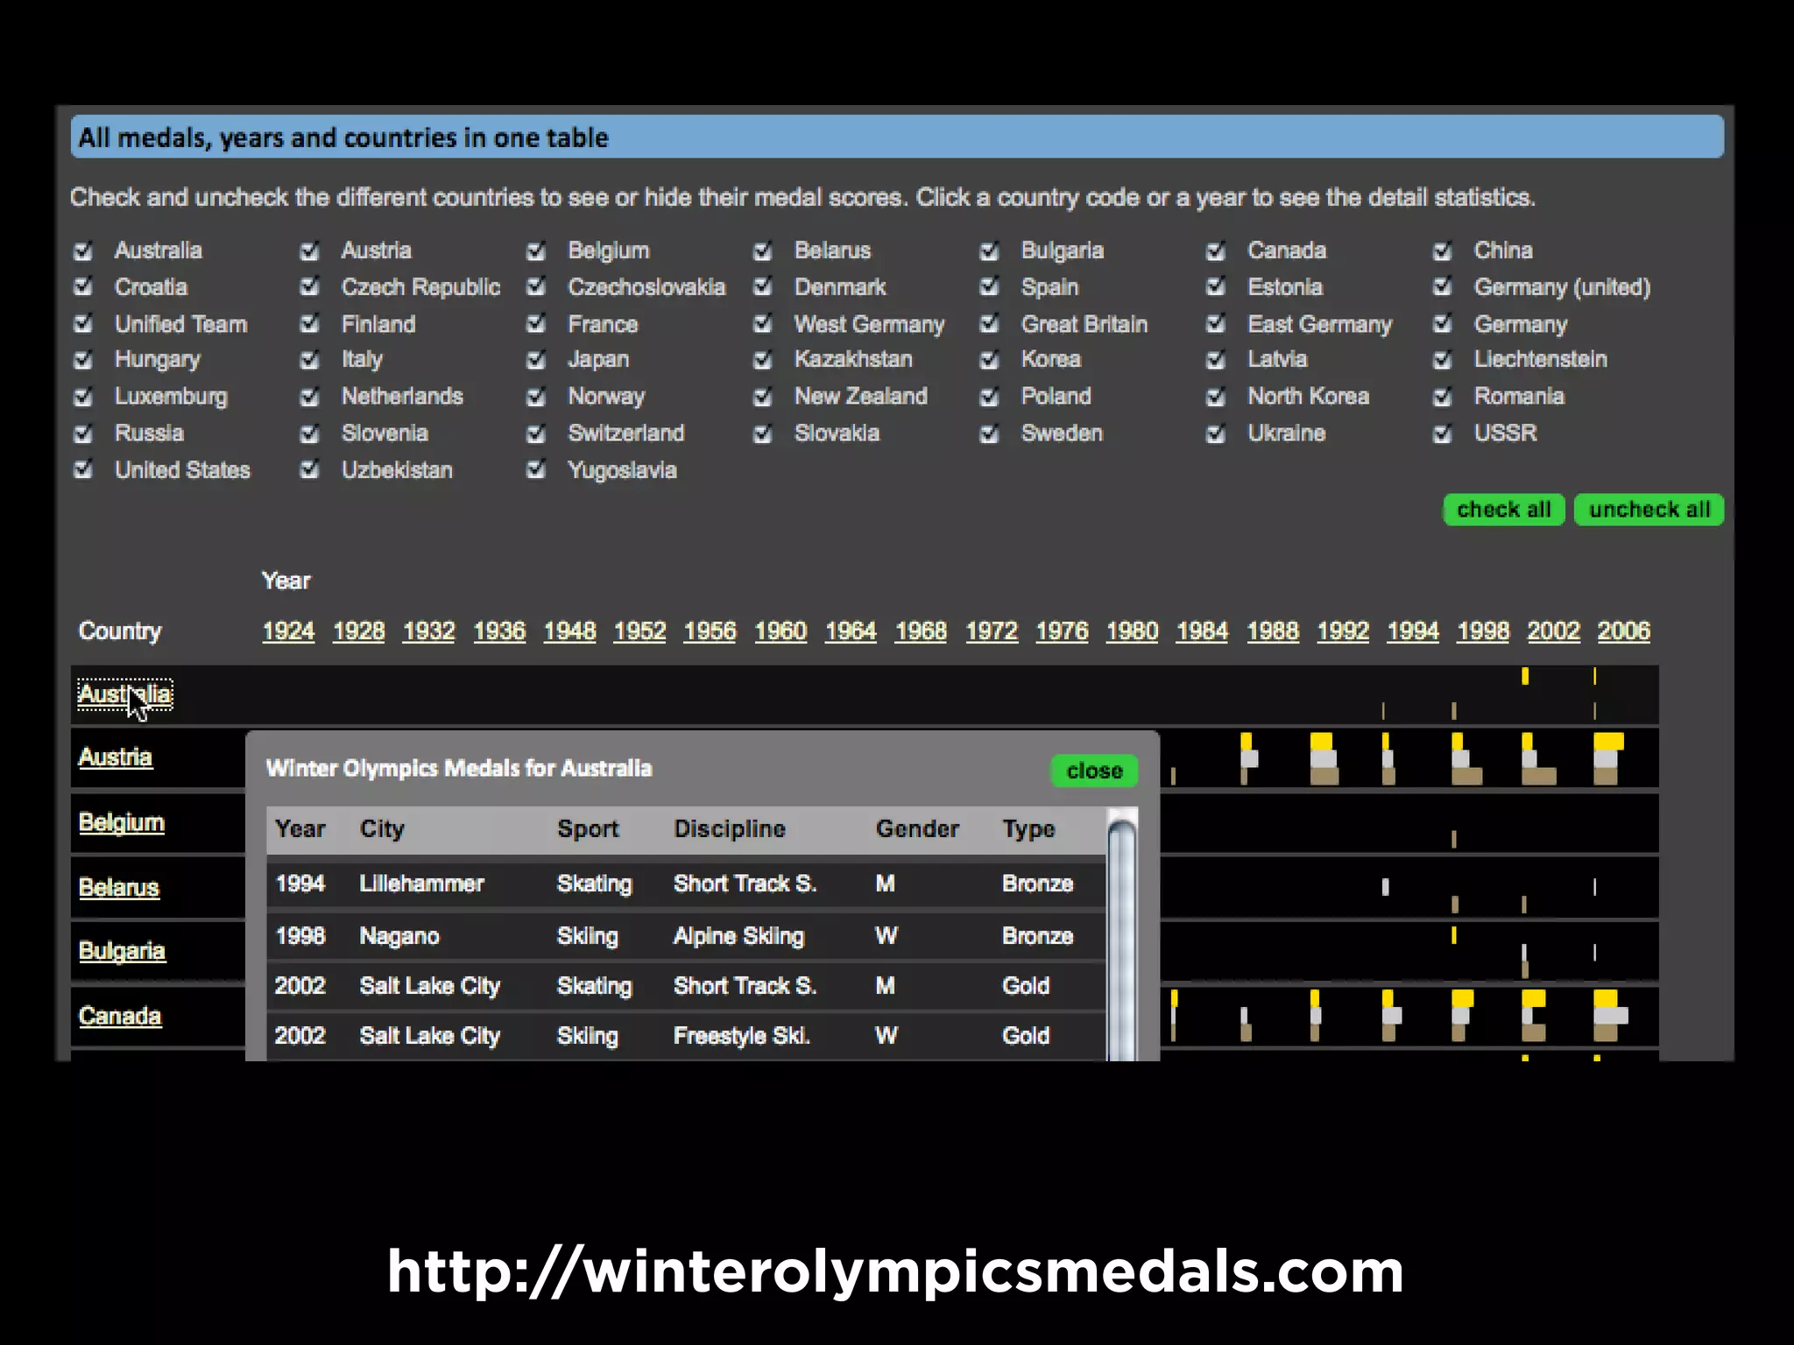This screenshot has height=1345, width=1794.
Task: Open the Austria country detail link
Action: pyautogui.click(x=116, y=757)
